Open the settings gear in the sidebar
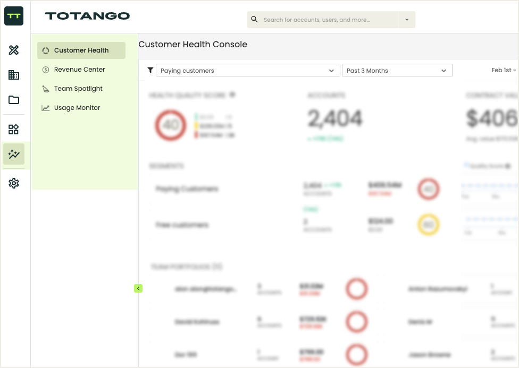 (x=14, y=183)
